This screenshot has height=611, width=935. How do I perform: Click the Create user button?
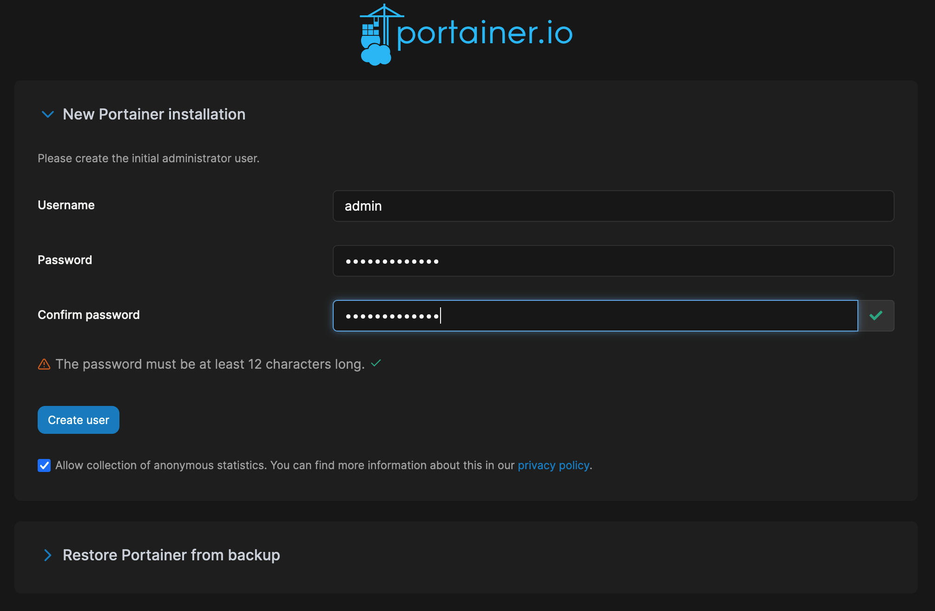tap(79, 420)
